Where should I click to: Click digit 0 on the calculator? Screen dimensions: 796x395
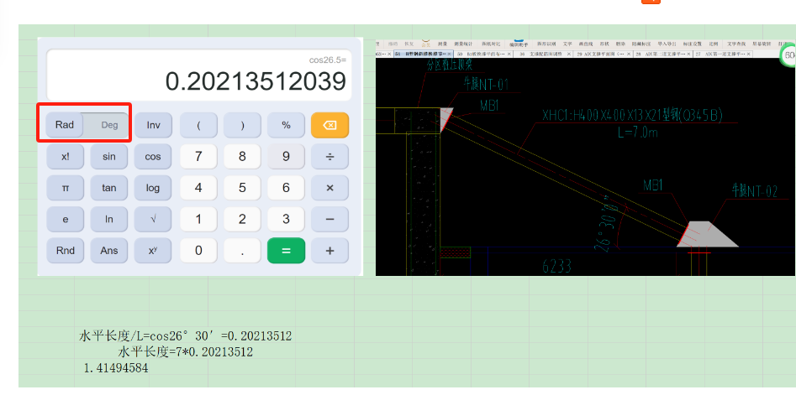point(198,251)
